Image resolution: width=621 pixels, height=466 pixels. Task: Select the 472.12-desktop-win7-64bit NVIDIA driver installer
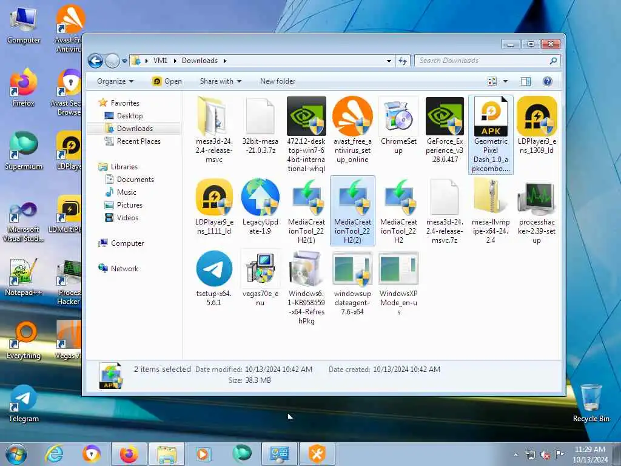306,134
